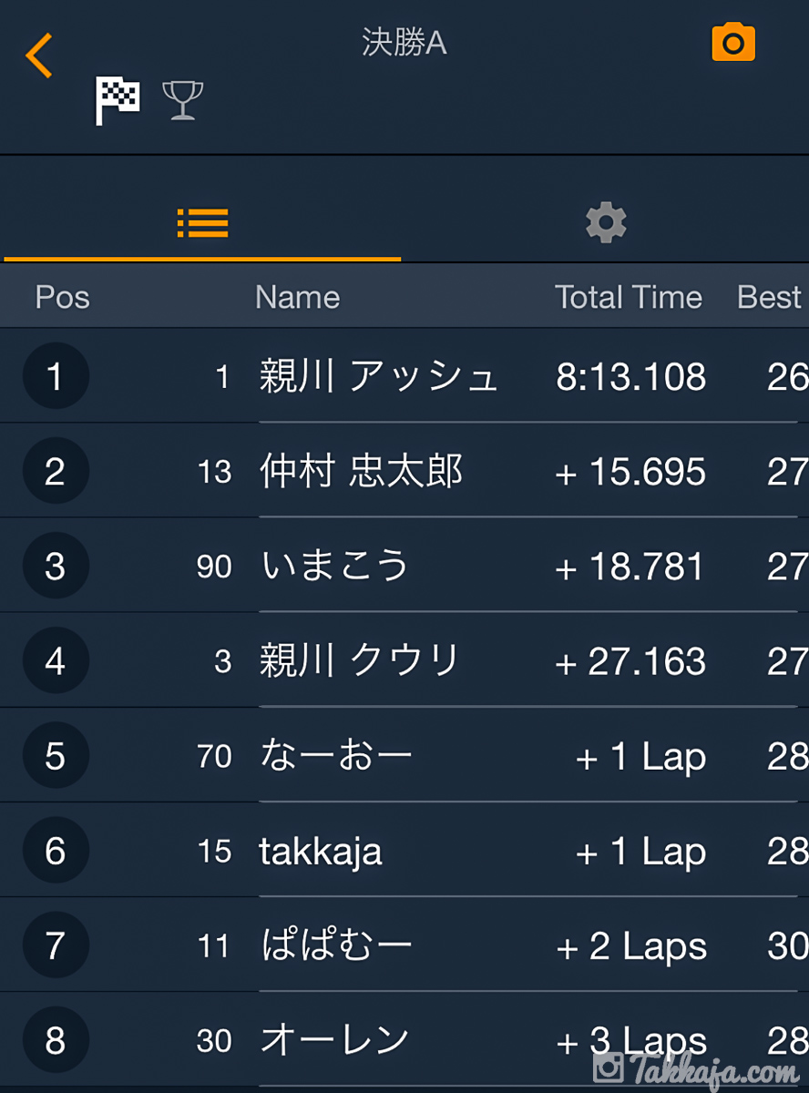
Task: Select the position 1 circle badge
Action: [x=56, y=376]
